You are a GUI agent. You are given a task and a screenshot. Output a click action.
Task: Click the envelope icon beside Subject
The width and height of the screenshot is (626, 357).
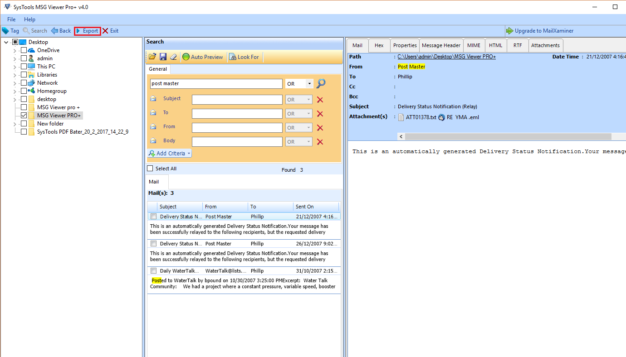tap(153, 99)
